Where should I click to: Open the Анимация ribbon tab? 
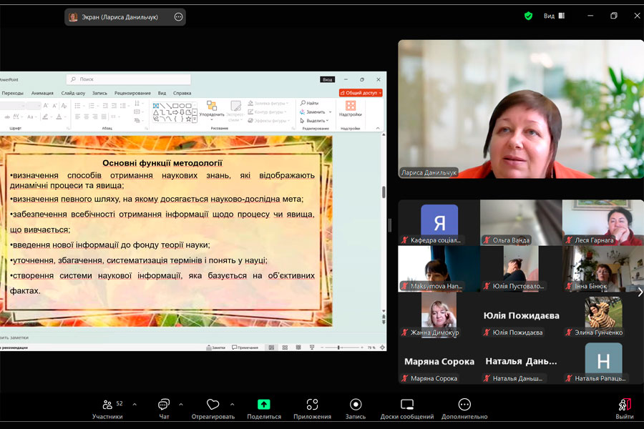click(x=42, y=93)
